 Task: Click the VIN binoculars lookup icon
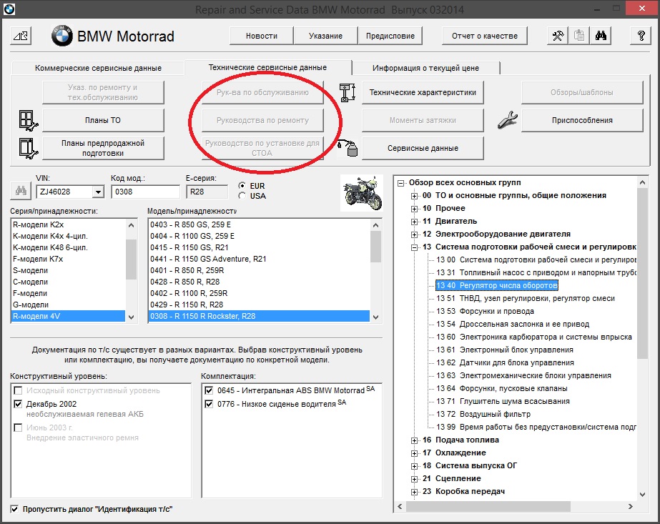pos(21,191)
